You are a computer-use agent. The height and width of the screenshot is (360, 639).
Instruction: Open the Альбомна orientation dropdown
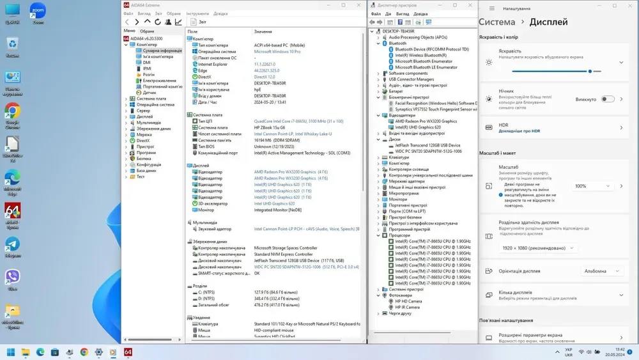coord(603,270)
